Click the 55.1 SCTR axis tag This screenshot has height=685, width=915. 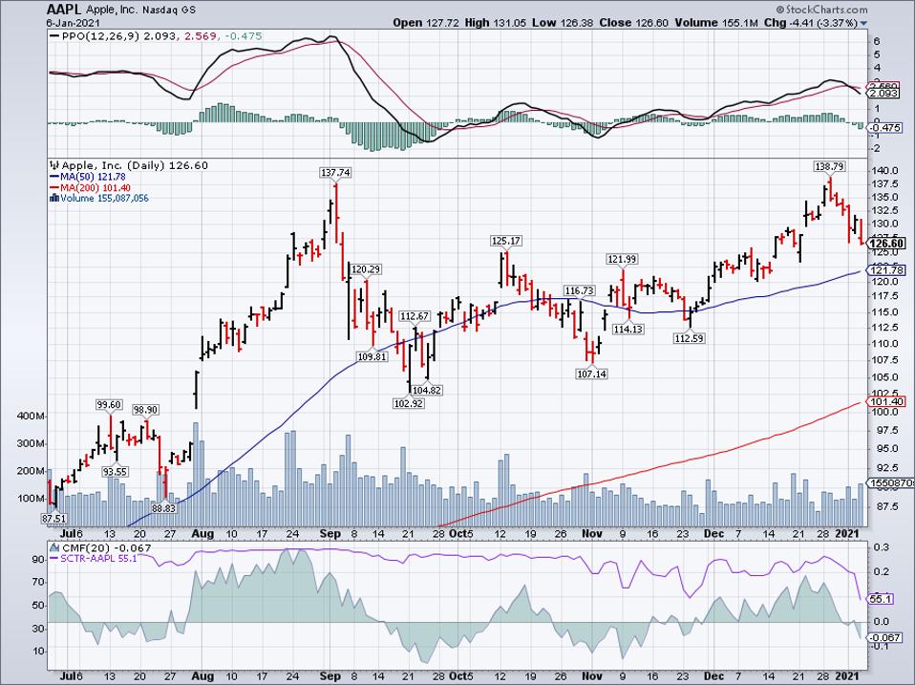(881, 599)
